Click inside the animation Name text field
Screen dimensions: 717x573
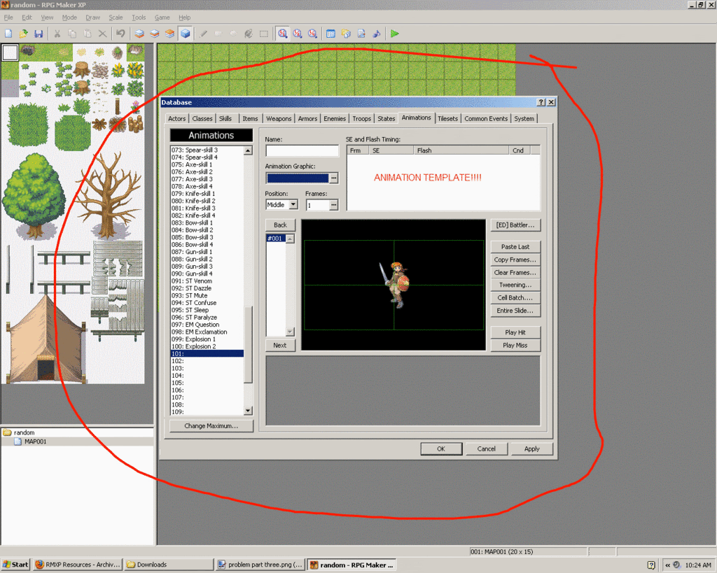pos(302,151)
